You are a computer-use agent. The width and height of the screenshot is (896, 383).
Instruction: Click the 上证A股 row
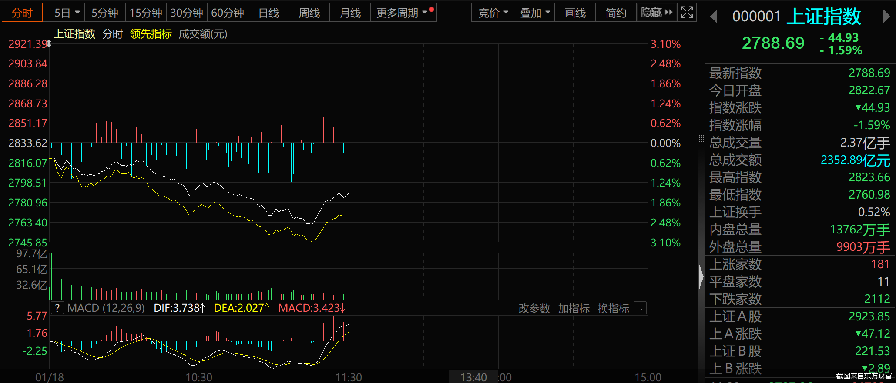(800, 316)
